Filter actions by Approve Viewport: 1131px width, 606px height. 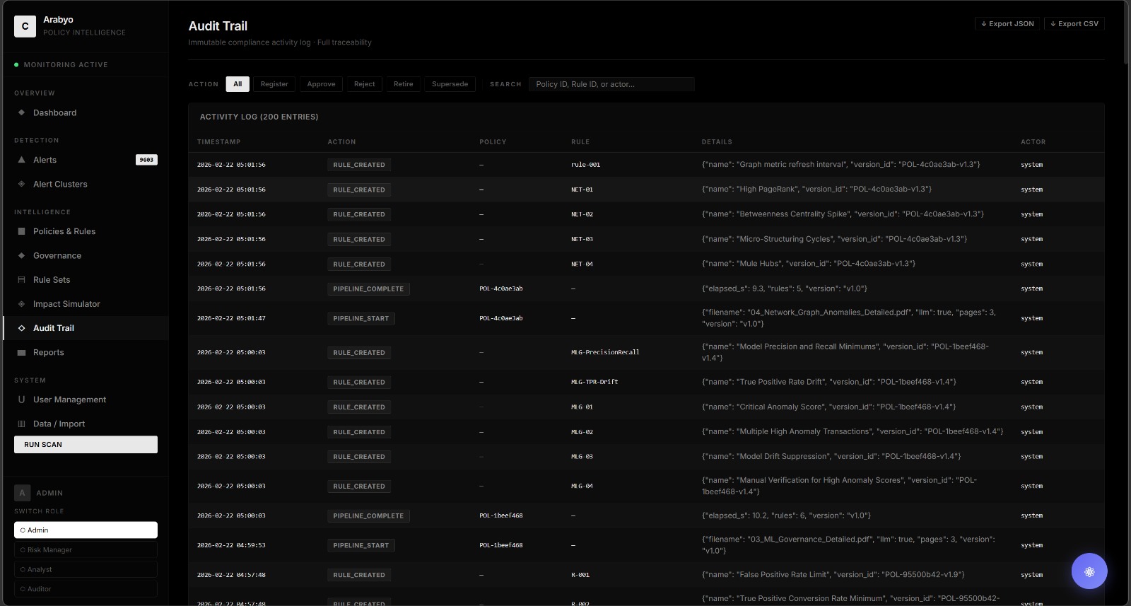coord(321,84)
